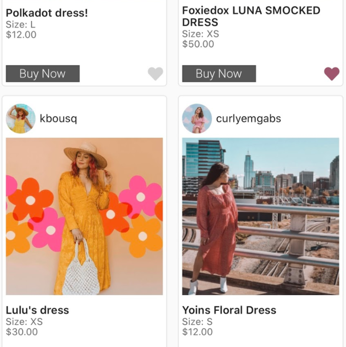Open the Yoins Floral Dress listing title
Screen dimensions: 346x347
tap(229, 310)
